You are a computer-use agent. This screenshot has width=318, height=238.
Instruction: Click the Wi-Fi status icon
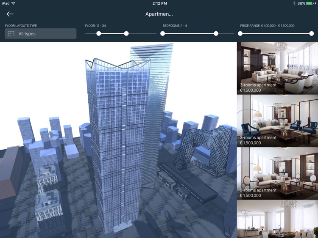tap(14, 3)
